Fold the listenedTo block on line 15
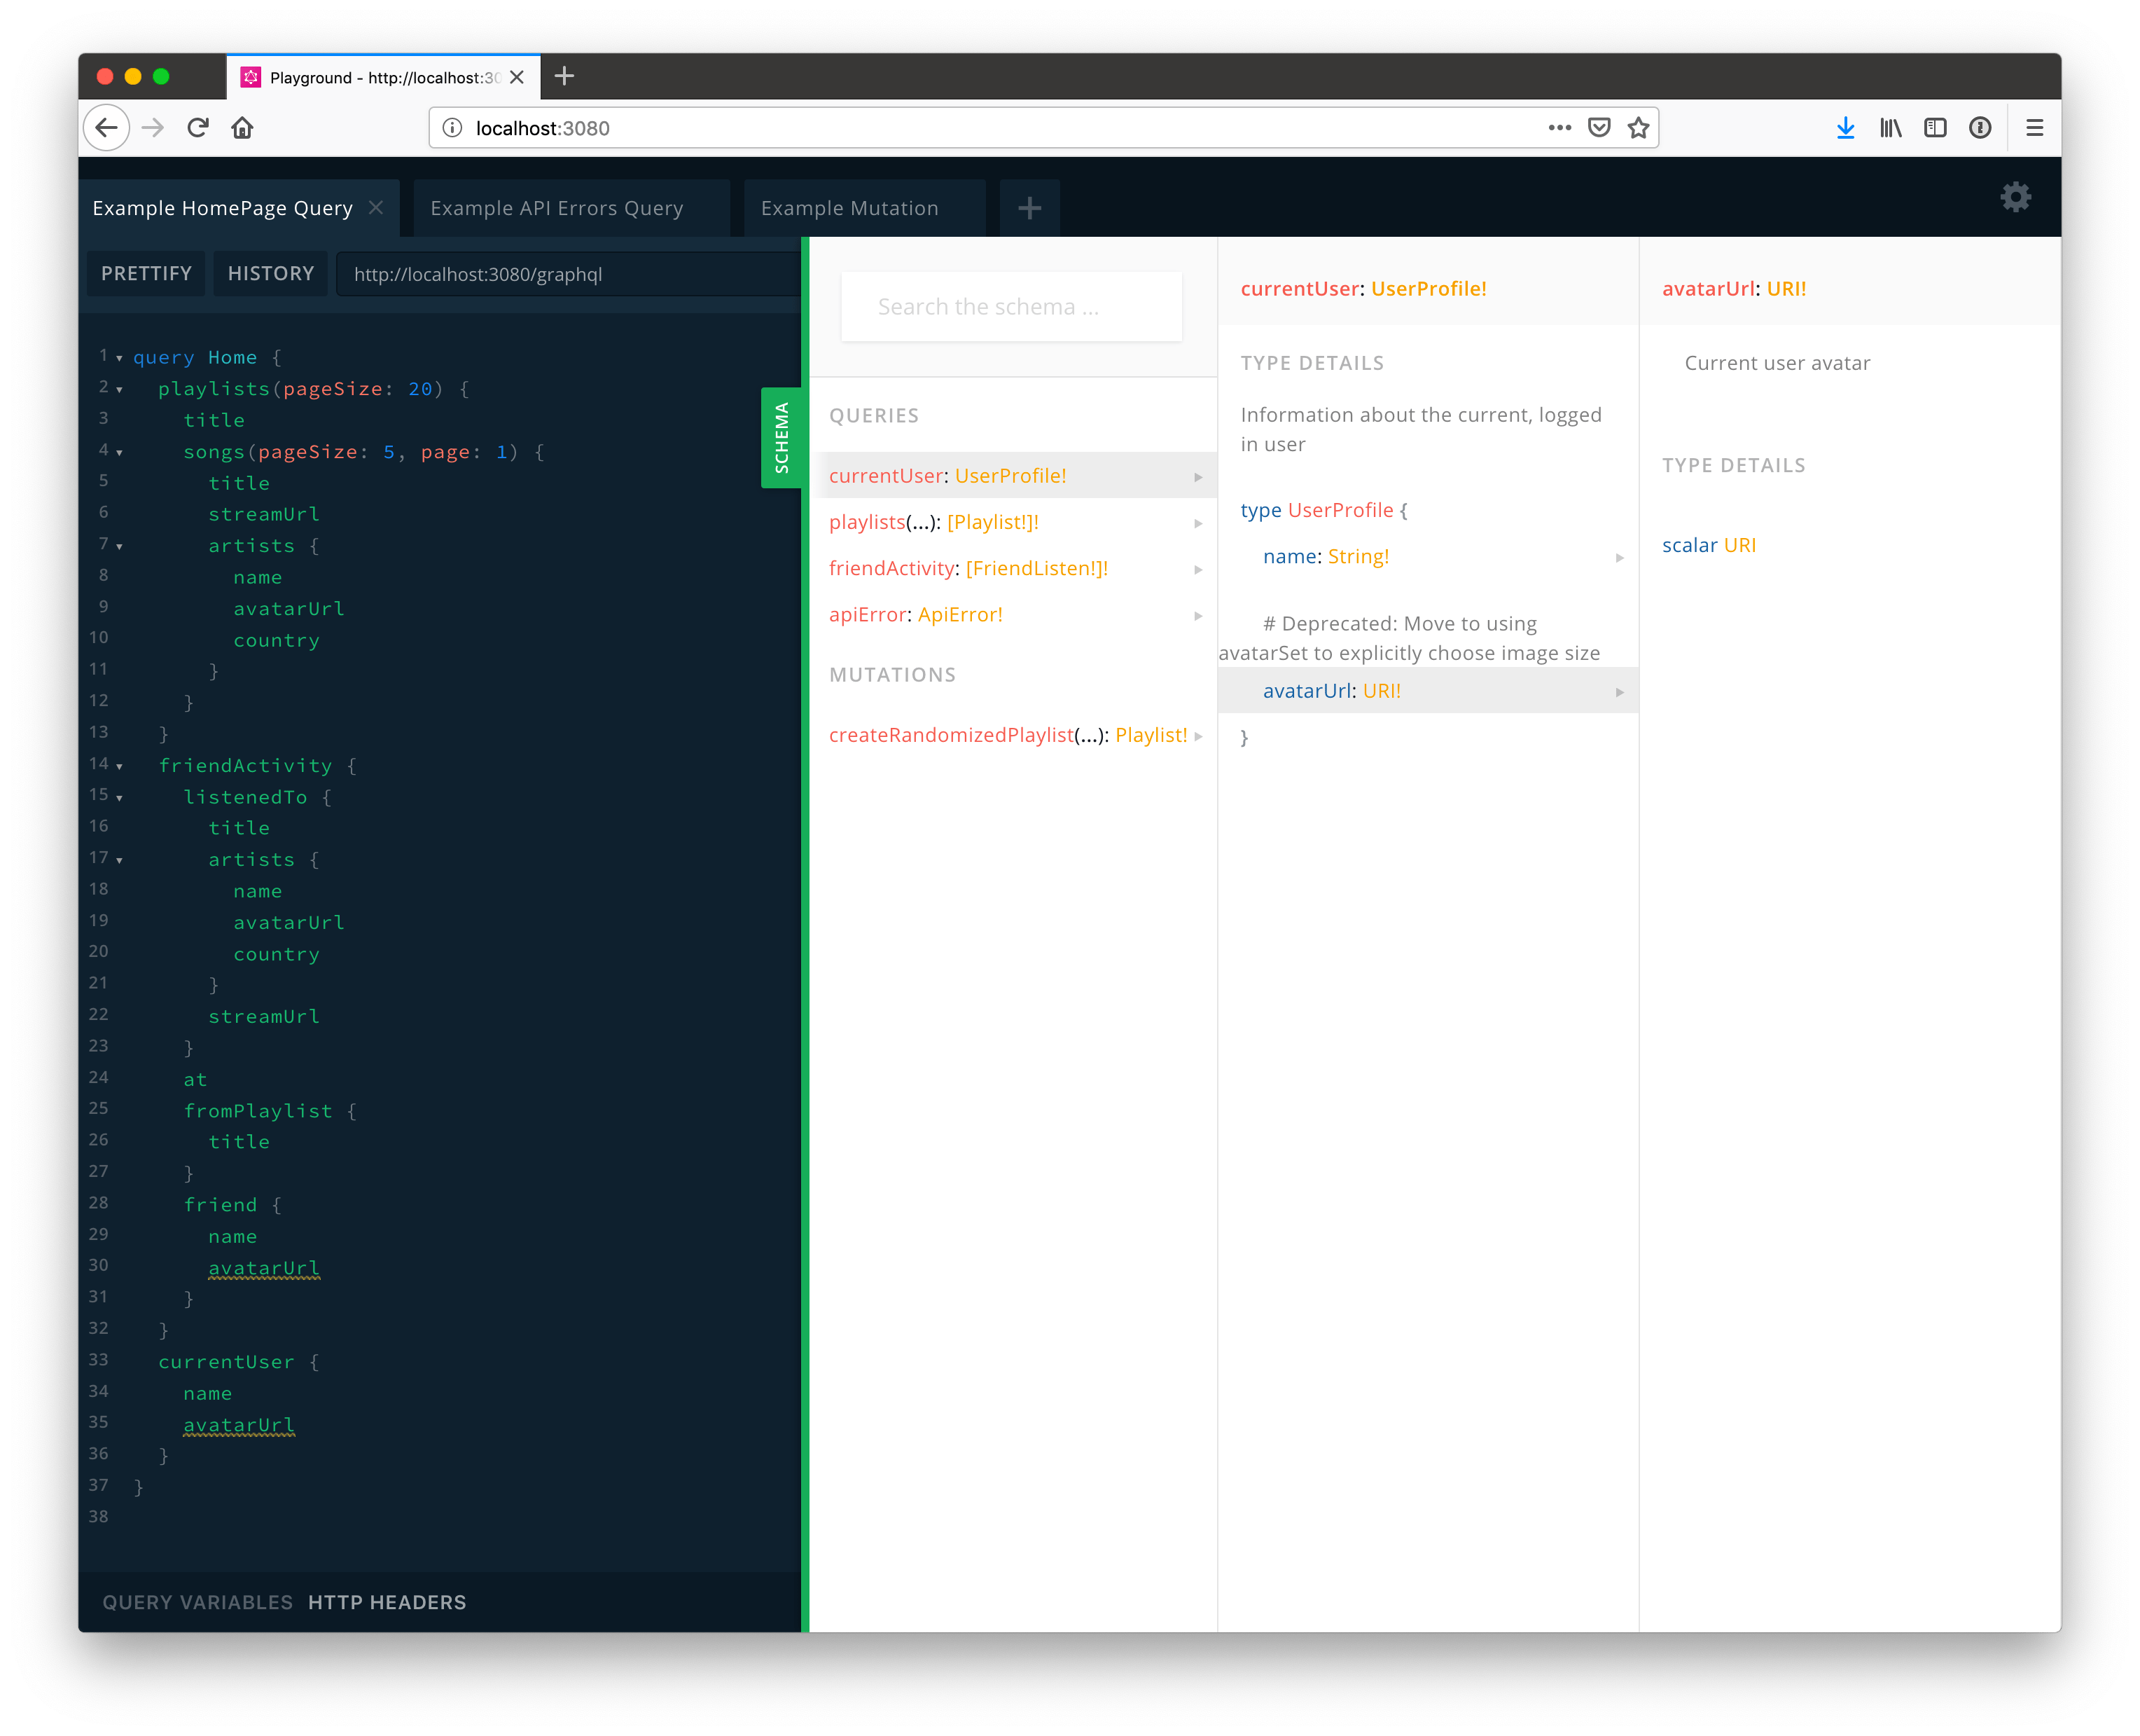 pyautogui.click(x=119, y=798)
